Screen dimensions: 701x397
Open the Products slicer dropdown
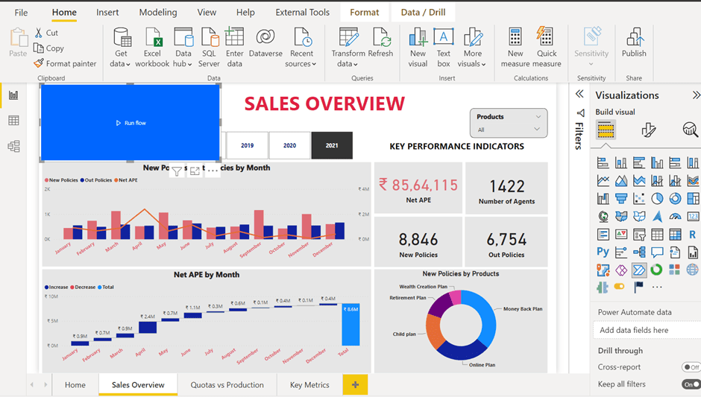pyautogui.click(x=537, y=130)
